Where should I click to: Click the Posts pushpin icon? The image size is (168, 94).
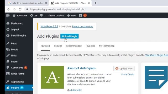(x=8, y=44)
